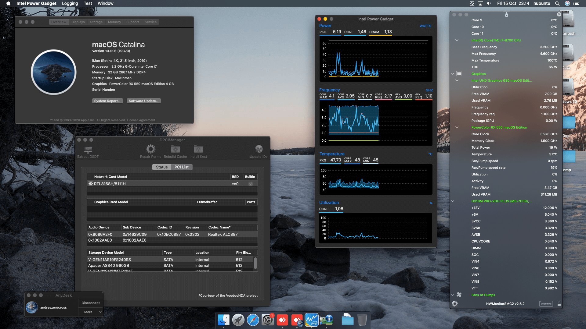Collapse the Fans or Pumps section
Image resolution: width=586 pixels, height=329 pixels.
click(x=453, y=295)
